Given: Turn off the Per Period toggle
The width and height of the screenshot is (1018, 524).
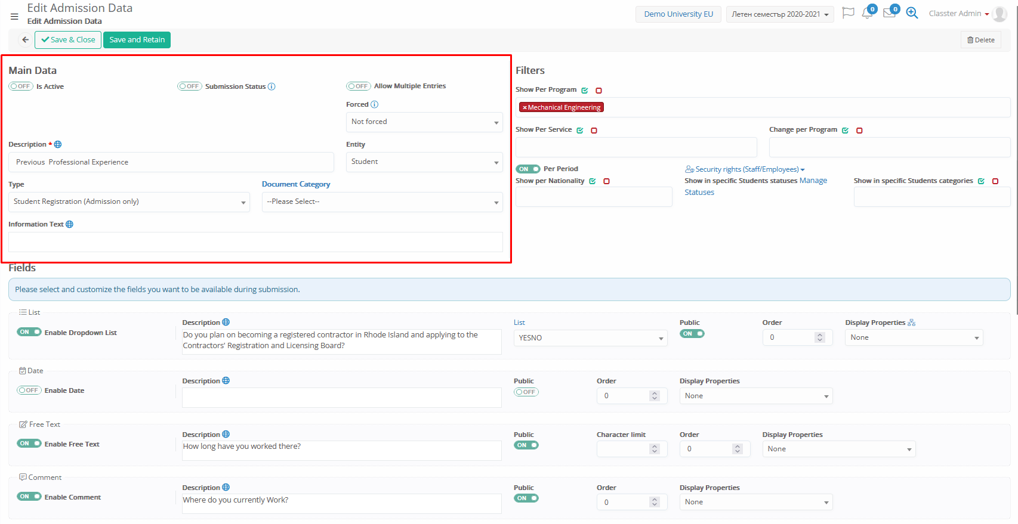Looking at the screenshot, I should [527, 169].
